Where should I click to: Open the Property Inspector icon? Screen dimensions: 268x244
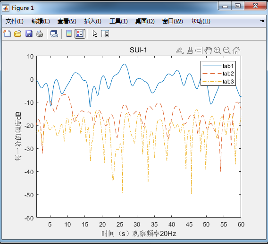(x=105, y=34)
